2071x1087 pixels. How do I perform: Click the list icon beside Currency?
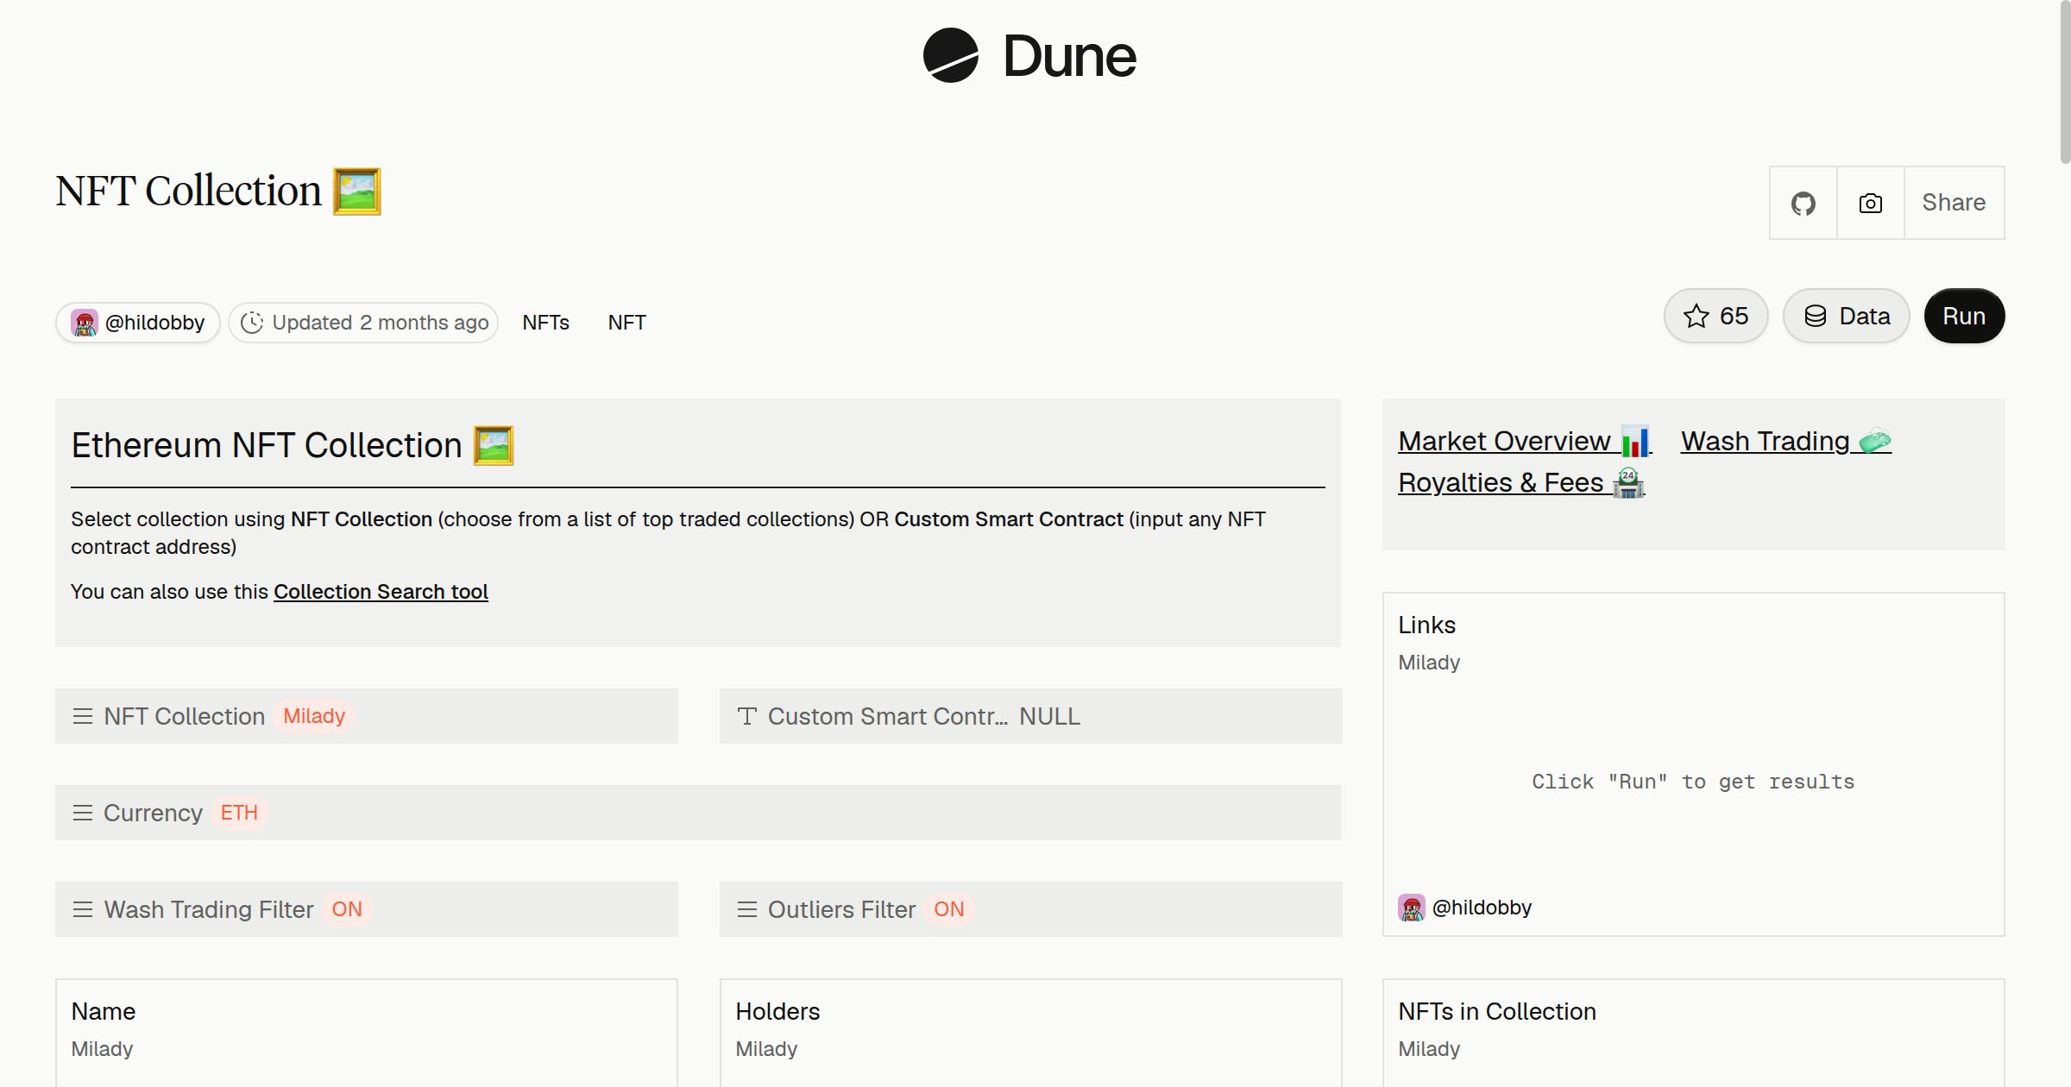(x=83, y=813)
